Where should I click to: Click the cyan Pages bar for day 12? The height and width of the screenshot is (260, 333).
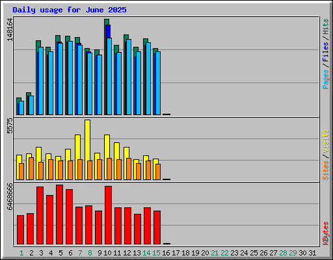(x=129, y=77)
